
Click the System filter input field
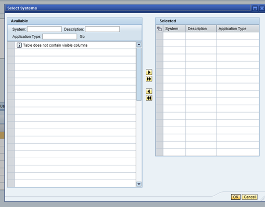point(44,29)
